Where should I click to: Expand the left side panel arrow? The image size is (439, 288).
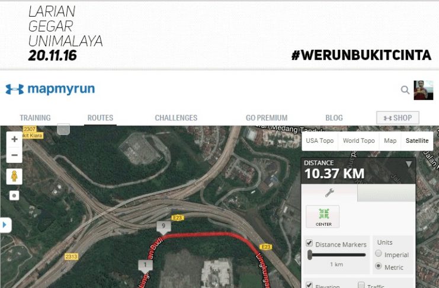[5, 225]
